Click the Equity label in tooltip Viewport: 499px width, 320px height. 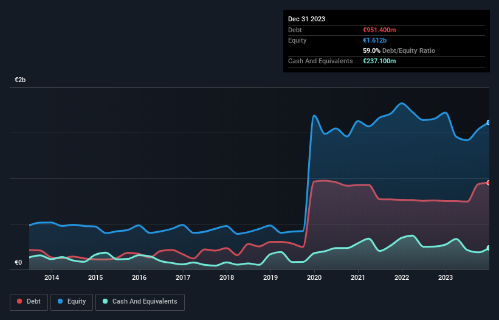[297, 40]
